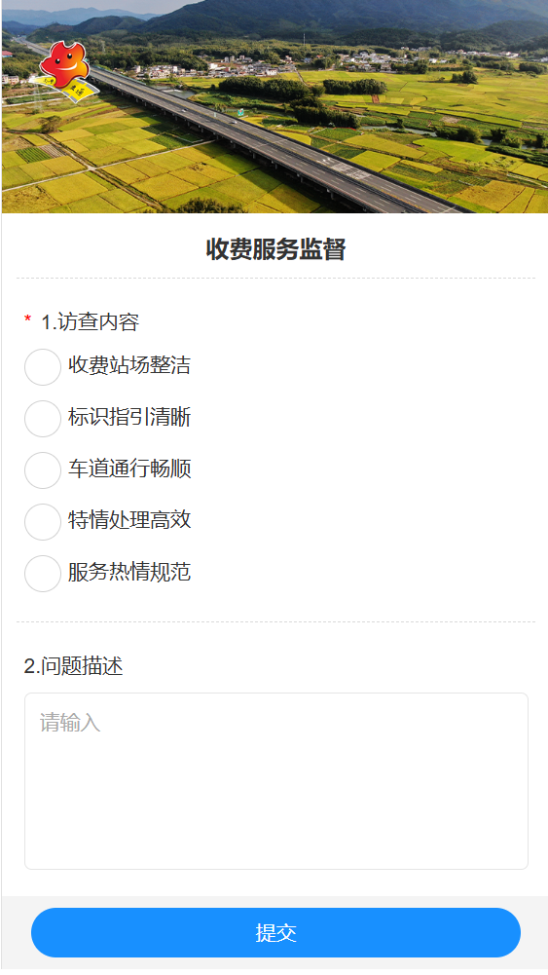Click the 车道通行畅顺 option label text
Image resolution: width=548 pixels, height=975 pixels.
[129, 469]
